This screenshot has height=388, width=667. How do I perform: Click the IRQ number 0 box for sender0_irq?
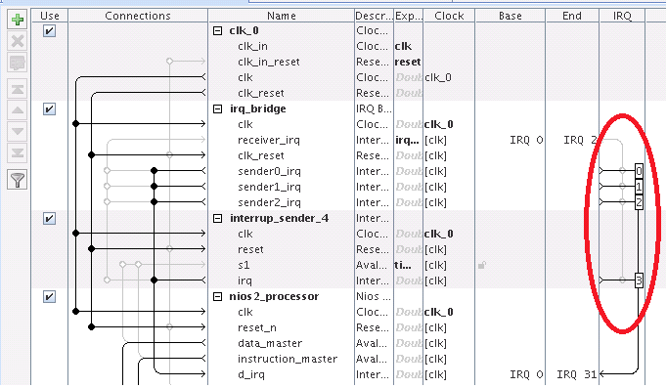tap(639, 171)
